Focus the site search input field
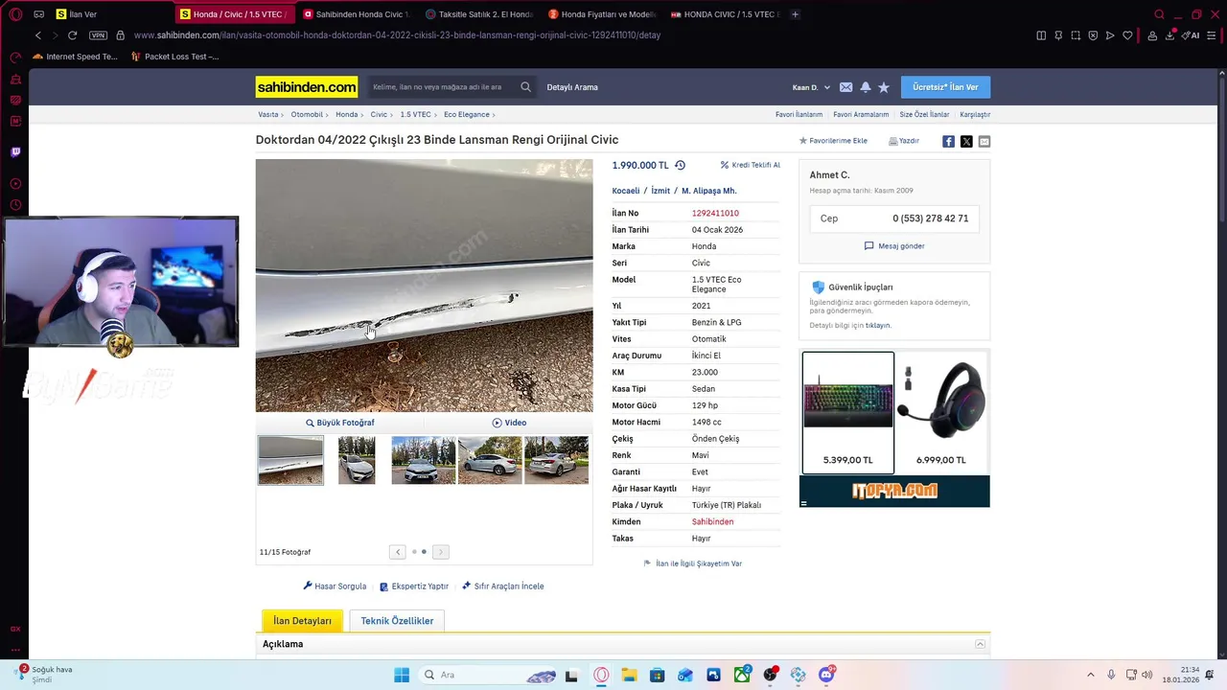Viewport: 1227px width, 690px height. 443,87
